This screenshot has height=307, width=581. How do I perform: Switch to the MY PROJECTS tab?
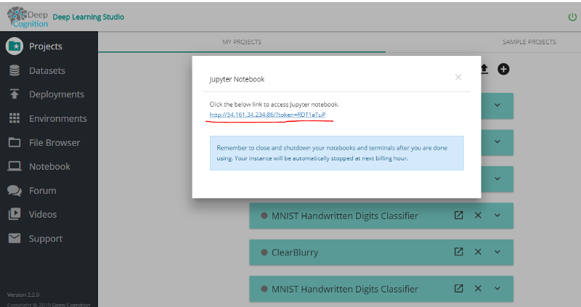coord(242,42)
